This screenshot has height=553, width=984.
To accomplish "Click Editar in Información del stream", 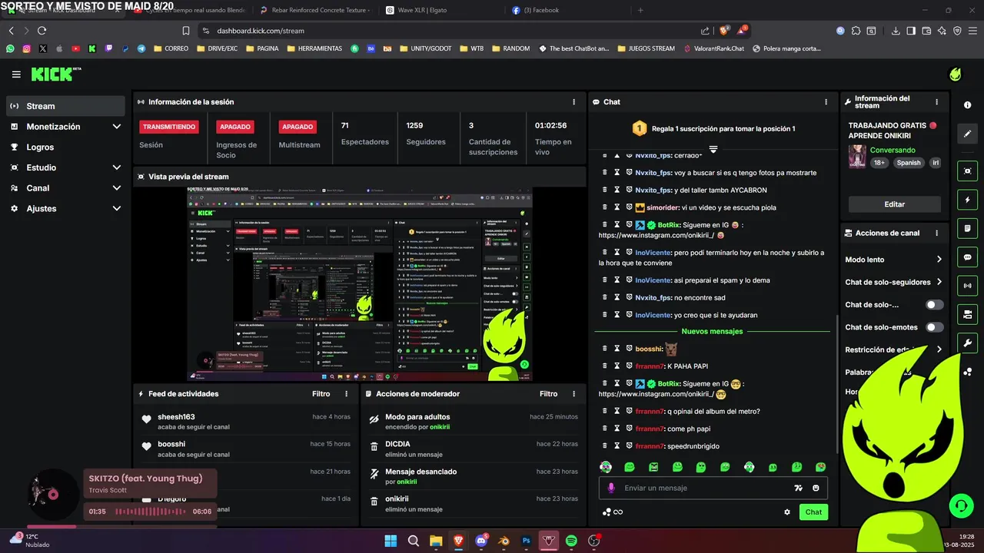I will [894, 204].
